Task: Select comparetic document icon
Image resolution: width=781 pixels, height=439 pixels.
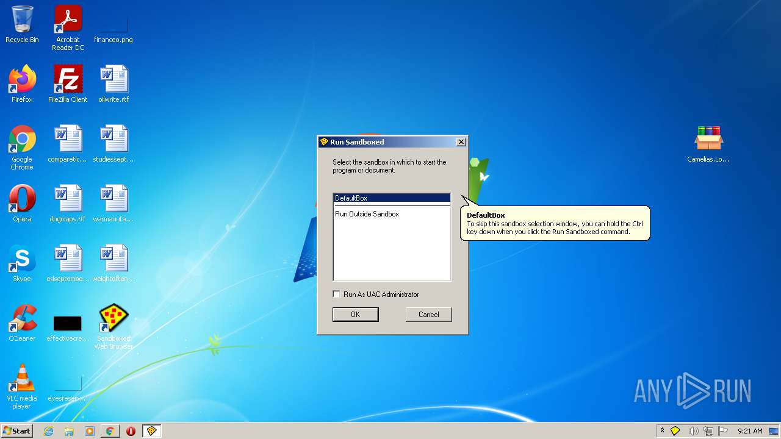Action: point(68,143)
